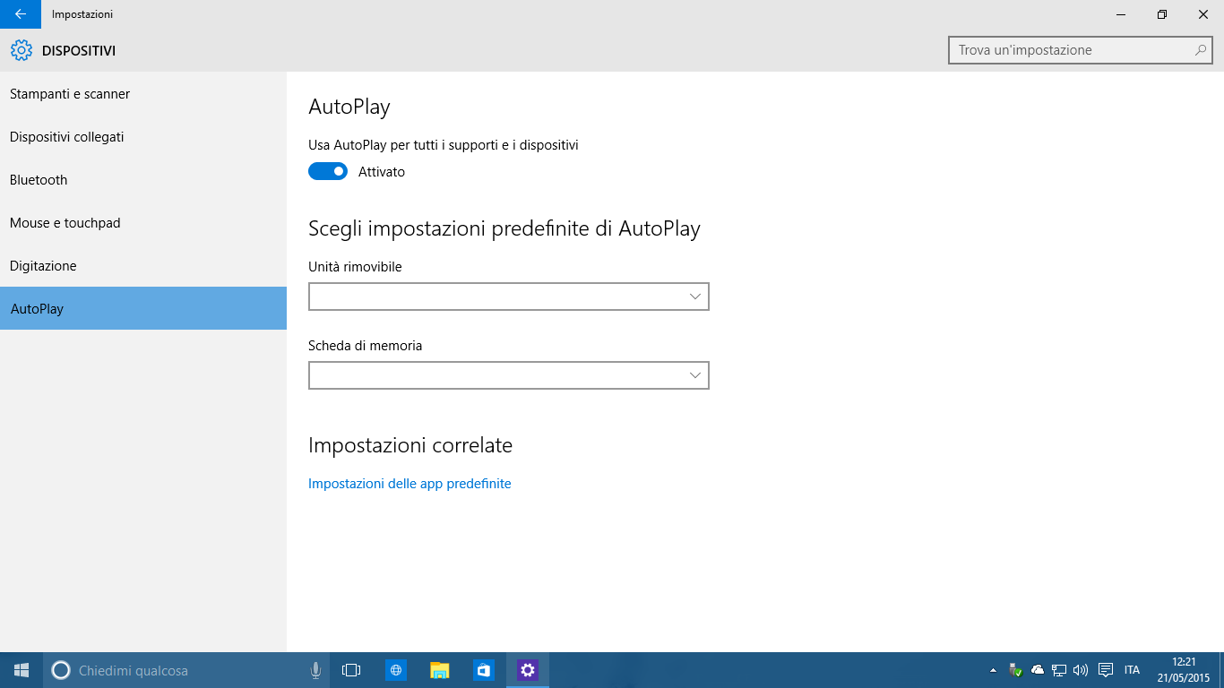Go back using the arrow button
Image resolution: width=1224 pixels, height=688 pixels.
(x=21, y=14)
